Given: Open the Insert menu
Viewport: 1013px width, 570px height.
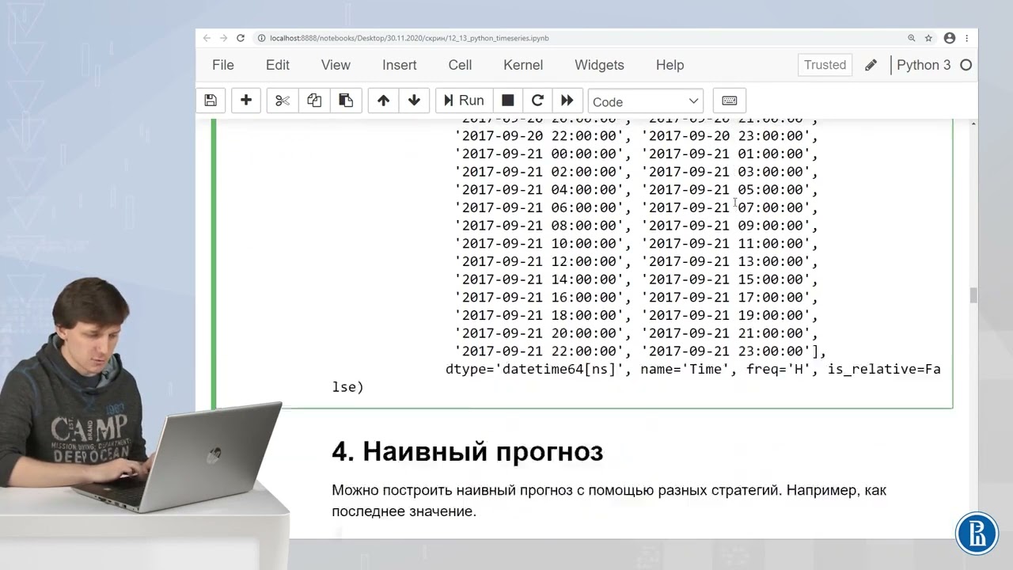Looking at the screenshot, I should click(400, 65).
